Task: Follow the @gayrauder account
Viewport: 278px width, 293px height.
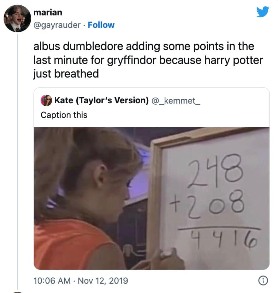Action: click(101, 25)
